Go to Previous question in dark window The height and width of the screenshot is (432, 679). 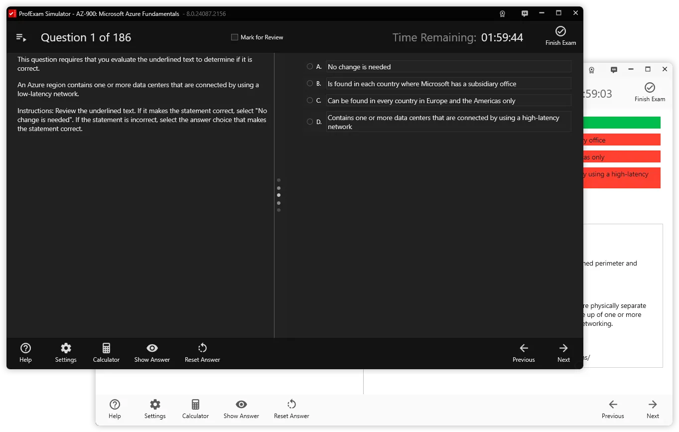524,353
